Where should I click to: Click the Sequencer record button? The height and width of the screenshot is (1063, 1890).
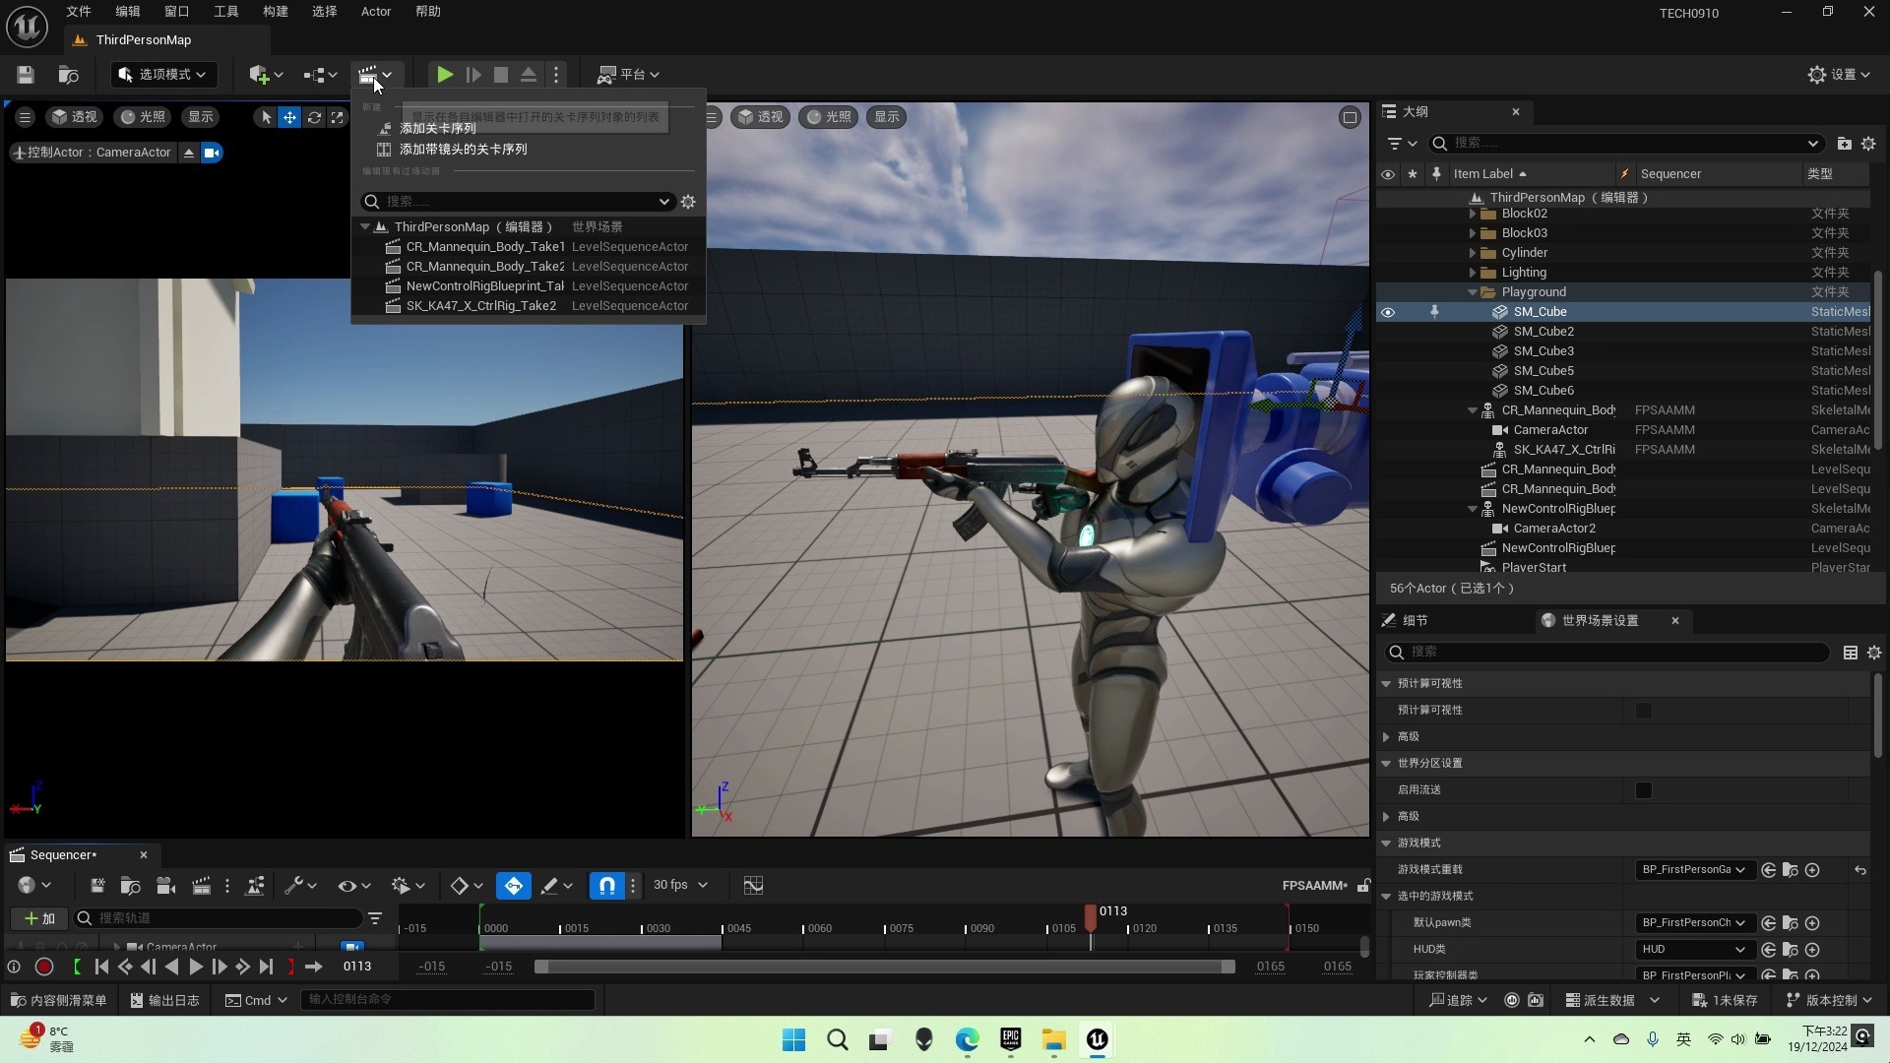[44, 967]
